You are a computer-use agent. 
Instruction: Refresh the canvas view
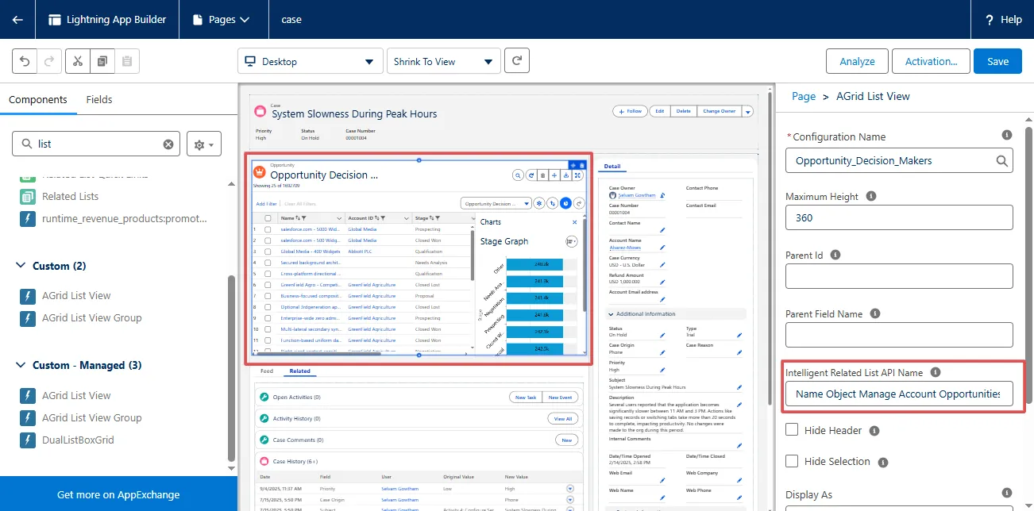pyautogui.click(x=516, y=61)
